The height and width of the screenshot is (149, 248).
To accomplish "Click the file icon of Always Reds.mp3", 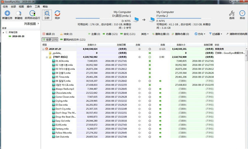I will [54, 89].
